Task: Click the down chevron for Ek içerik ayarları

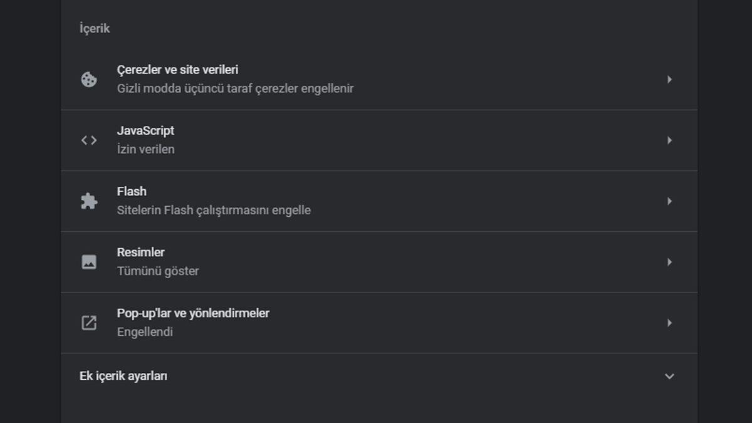Action: click(669, 376)
